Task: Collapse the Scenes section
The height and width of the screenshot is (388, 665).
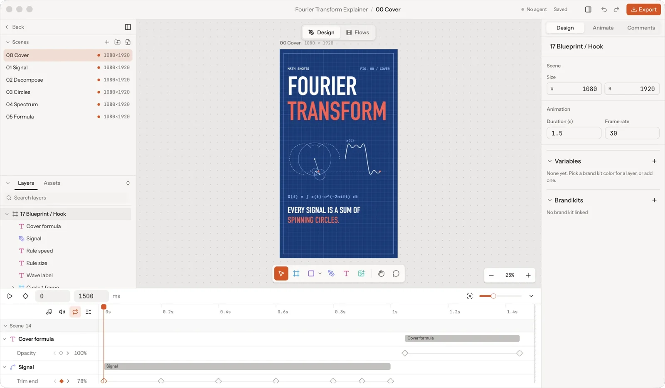Action: pyautogui.click(x=8, y=42)
